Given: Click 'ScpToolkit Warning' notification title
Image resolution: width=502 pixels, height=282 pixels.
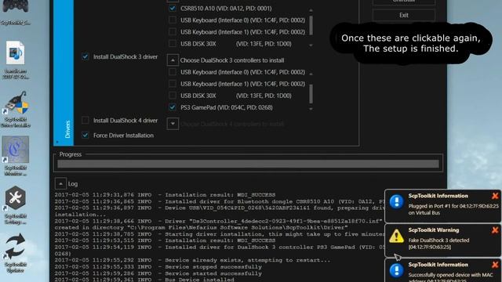Looking at the screenshot, I should click(x=434, y=230).
